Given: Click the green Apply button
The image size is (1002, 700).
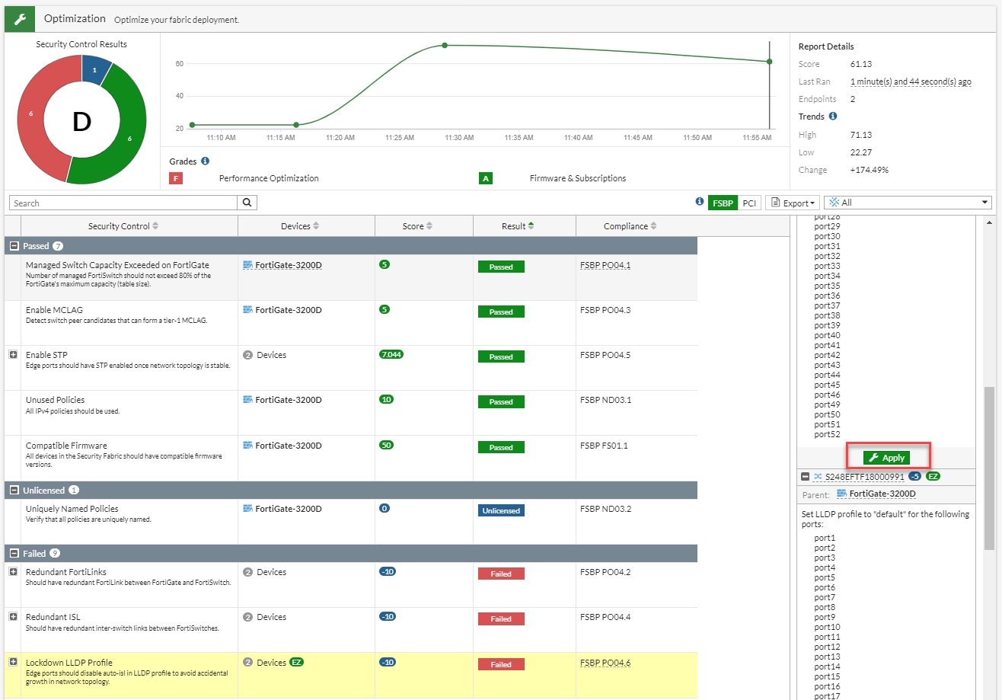Looking at the screenshot, I should click(887, 458).
